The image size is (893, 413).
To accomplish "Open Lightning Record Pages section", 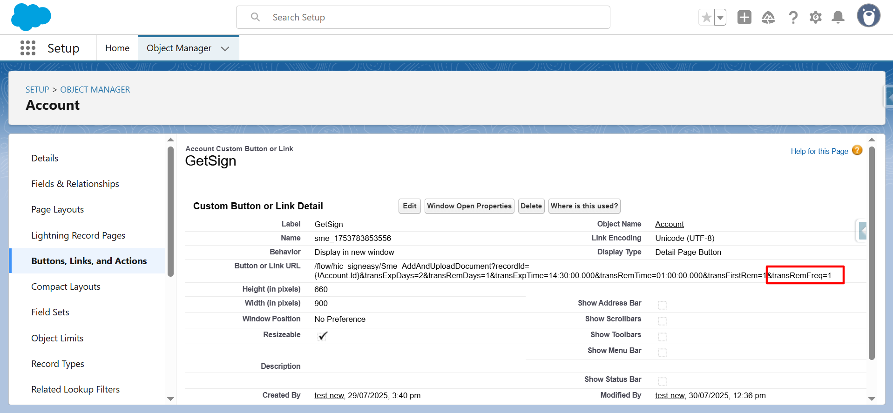I will (78, 235).
